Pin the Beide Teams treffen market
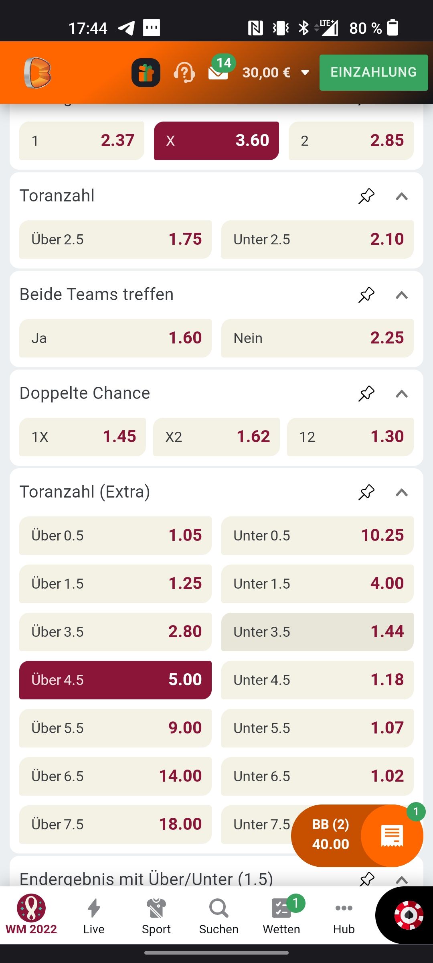This screenshot has width=433, height=963. [x=366, y=295]
